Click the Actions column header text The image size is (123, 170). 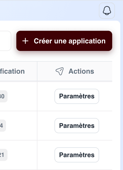tap(81, 71)
